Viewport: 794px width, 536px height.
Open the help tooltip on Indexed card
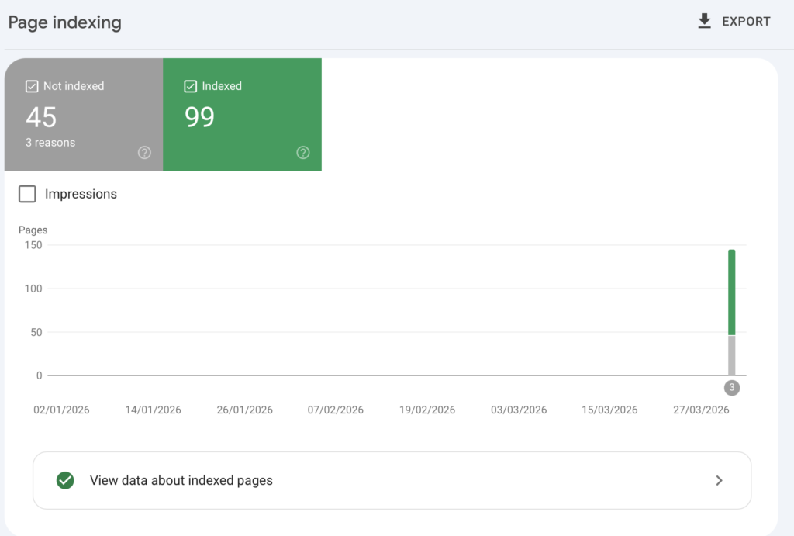302,153
